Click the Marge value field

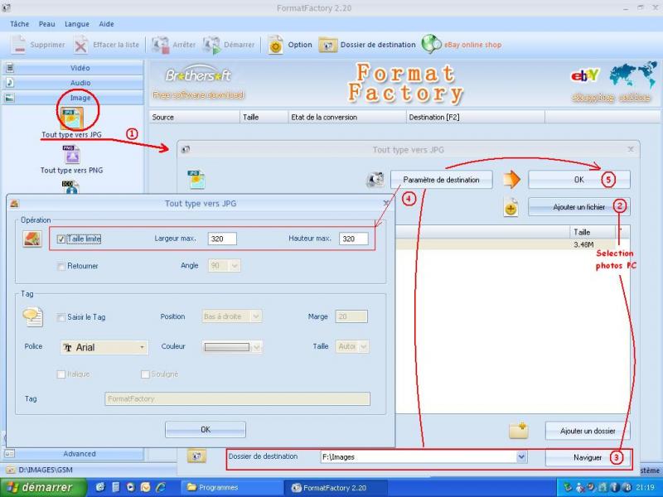(x=351, y=316)
